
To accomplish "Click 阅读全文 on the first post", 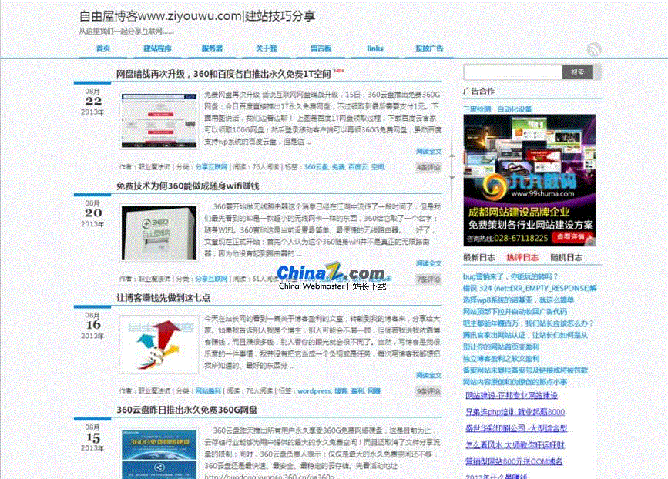I will tap(428, 152).
